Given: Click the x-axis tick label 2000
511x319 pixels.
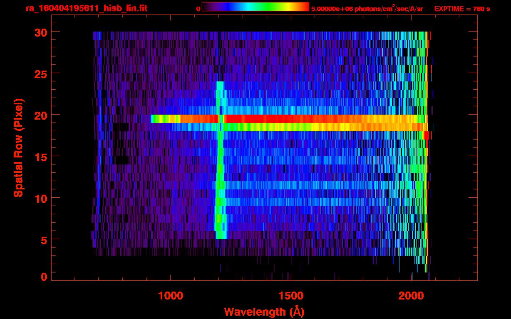Looking at the screenshot, I should coord(411,295).
